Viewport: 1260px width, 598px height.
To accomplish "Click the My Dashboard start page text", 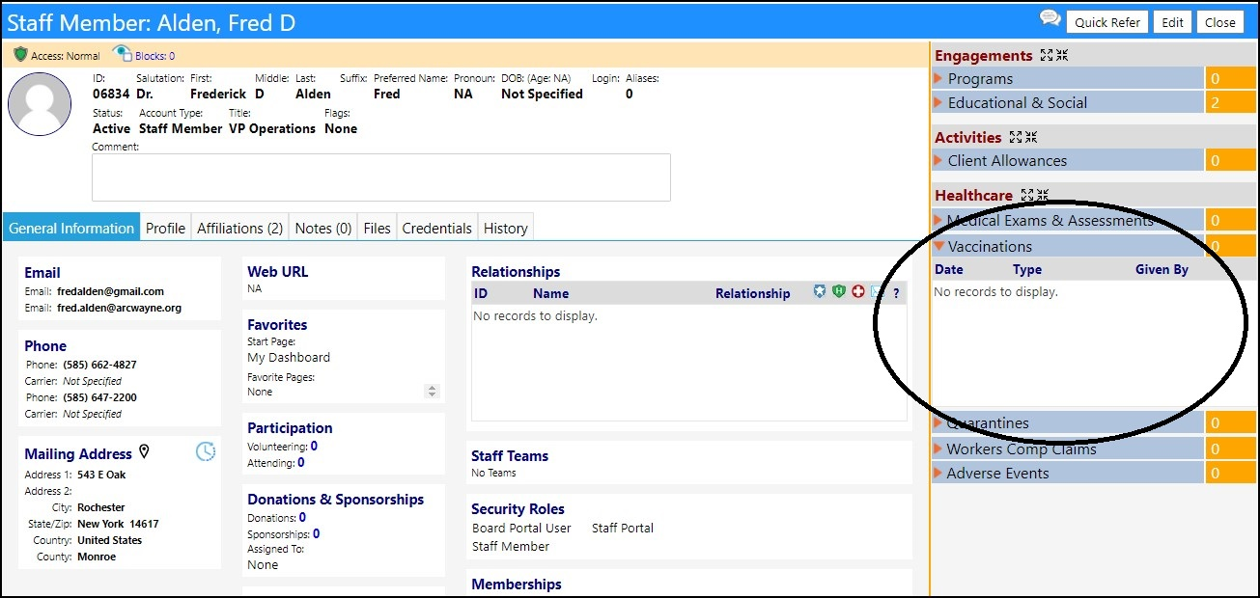I will (289, 357).
